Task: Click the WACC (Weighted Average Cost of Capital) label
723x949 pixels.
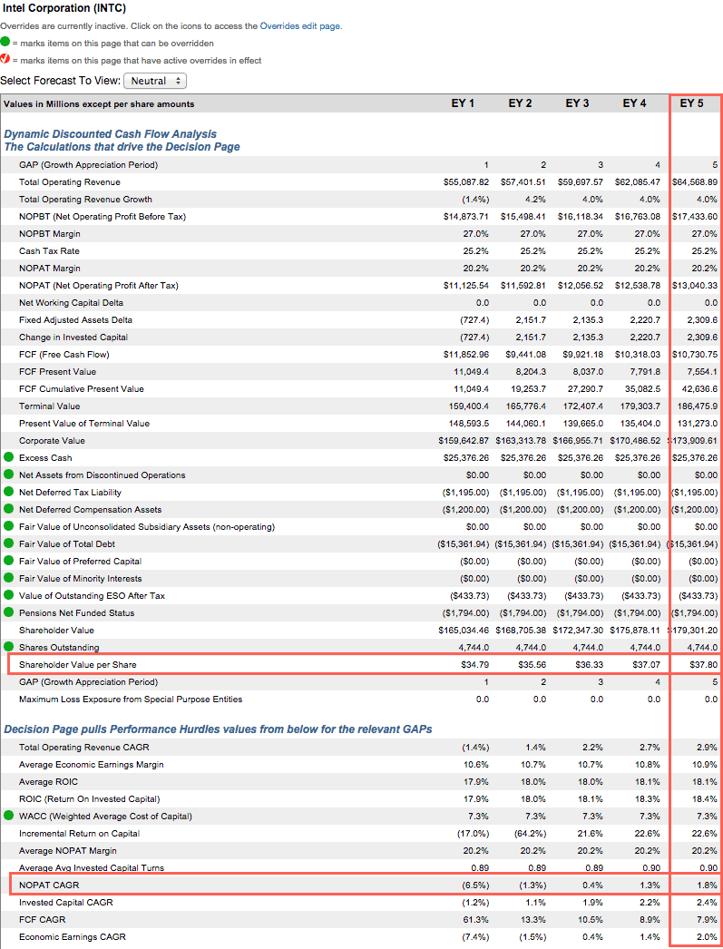Action: coord(106,816)
